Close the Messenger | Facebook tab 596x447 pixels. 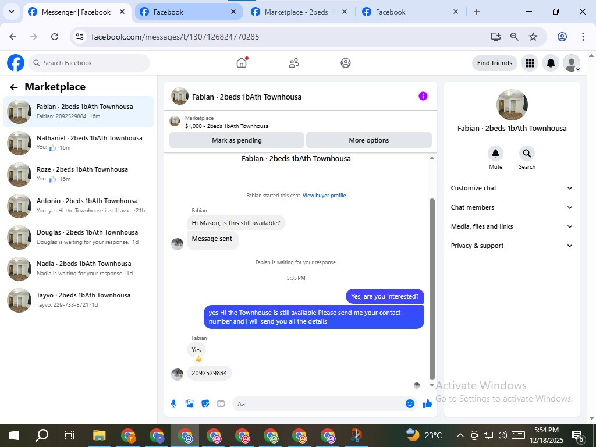[122, 12]
